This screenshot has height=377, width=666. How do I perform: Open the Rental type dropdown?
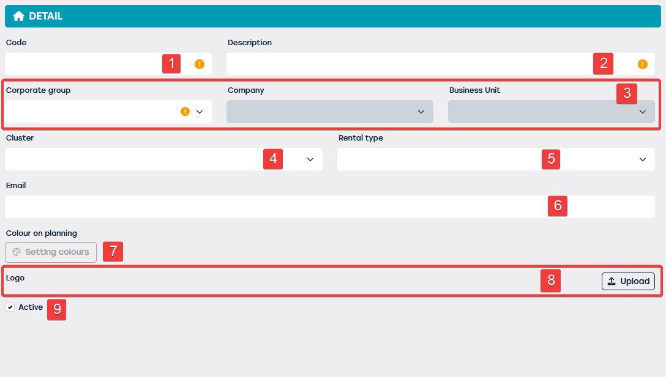pos(496,159)
